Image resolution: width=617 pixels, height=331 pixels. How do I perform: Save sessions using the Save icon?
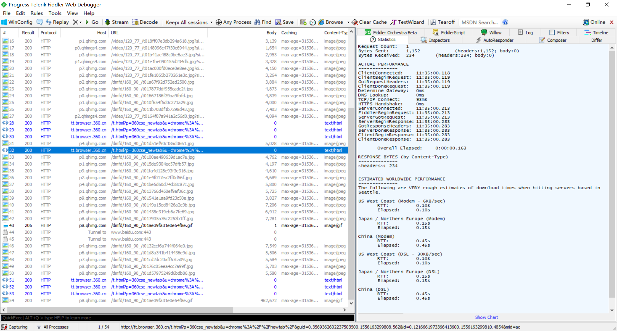(x=284, y=22)
